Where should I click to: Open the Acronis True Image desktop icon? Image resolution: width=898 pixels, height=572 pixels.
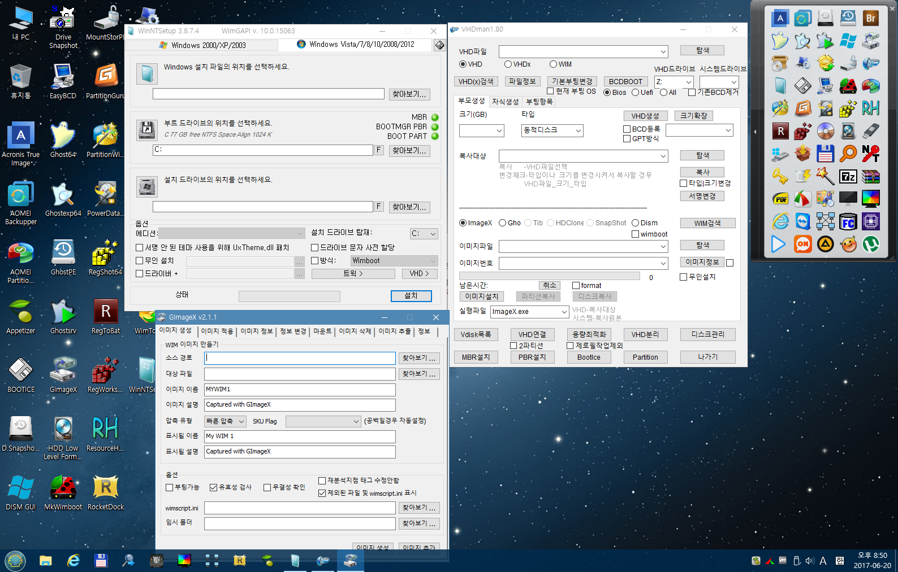[21, 144]
